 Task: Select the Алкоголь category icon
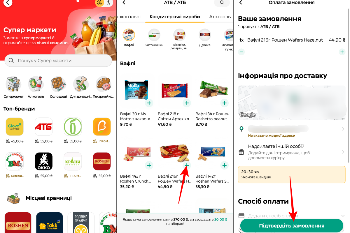click(36, 84)
